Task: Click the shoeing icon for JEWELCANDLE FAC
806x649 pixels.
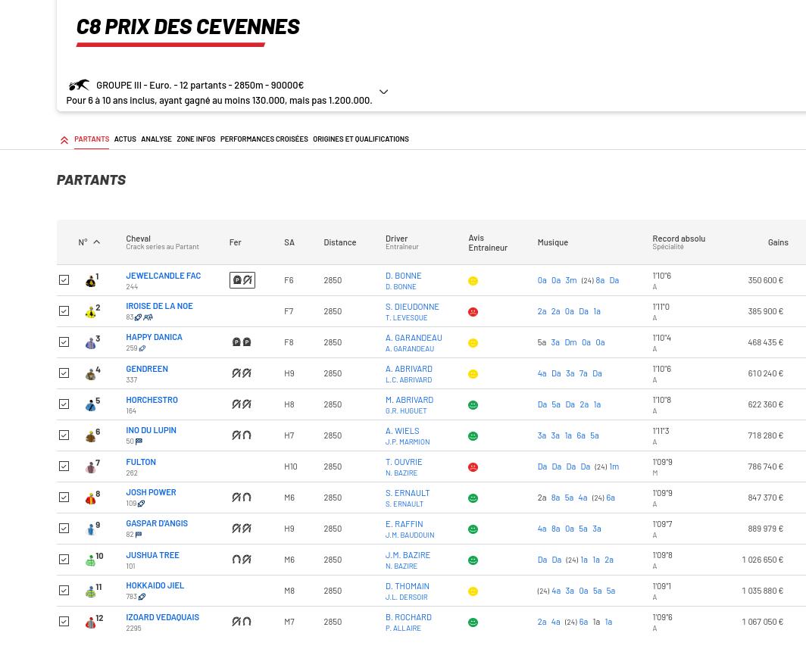Action: click(x=242, y=280)
